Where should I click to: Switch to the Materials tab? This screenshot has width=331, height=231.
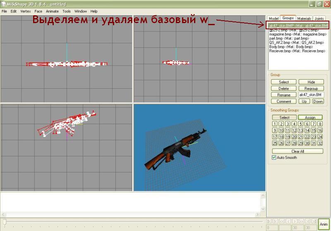(x=304, y=19)
